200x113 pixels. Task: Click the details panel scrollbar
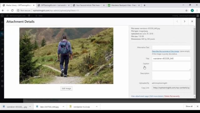[194, 61]
